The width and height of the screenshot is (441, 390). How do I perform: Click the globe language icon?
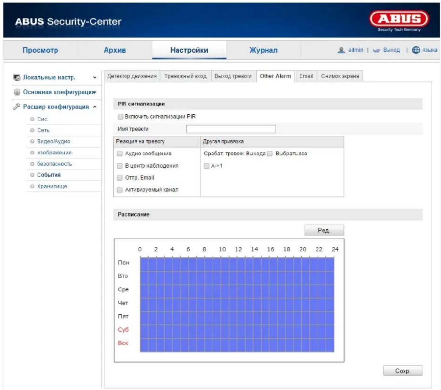tap(416, 50)
